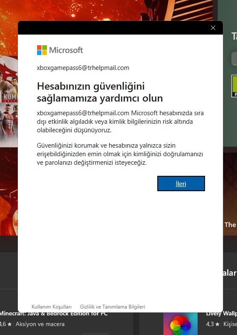Viewport: 237px width, 335px height.
Task: Open the Kullanım Koşulları link
Action: point(52,307)
